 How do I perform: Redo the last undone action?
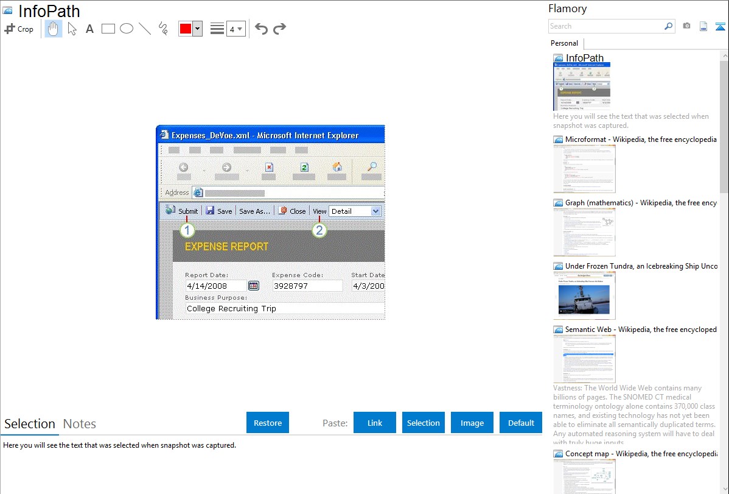(x=280, y=29)
